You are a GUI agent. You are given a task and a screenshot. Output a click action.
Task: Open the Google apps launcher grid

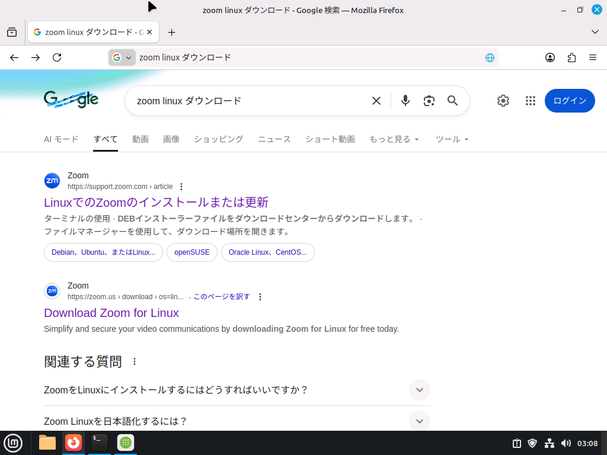coord(530,101)
